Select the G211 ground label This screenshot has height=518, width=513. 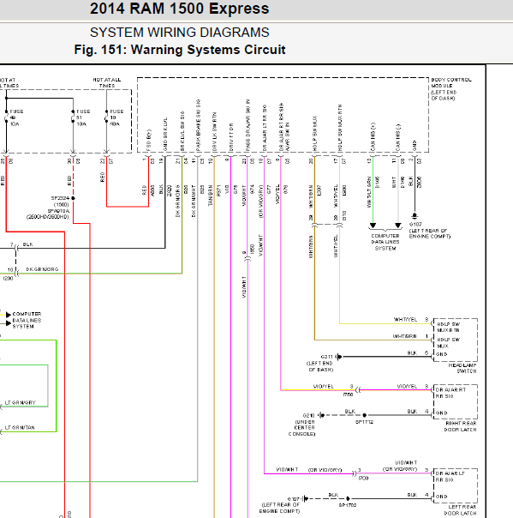tap(327, 357)
